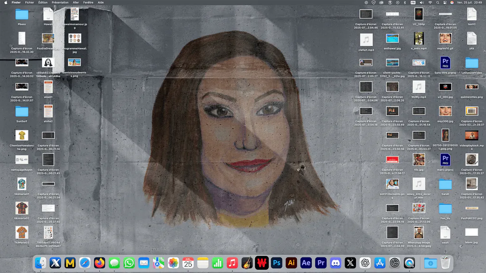
Task: Open After Effects from the Dock
Action: [x=306, y=263]
